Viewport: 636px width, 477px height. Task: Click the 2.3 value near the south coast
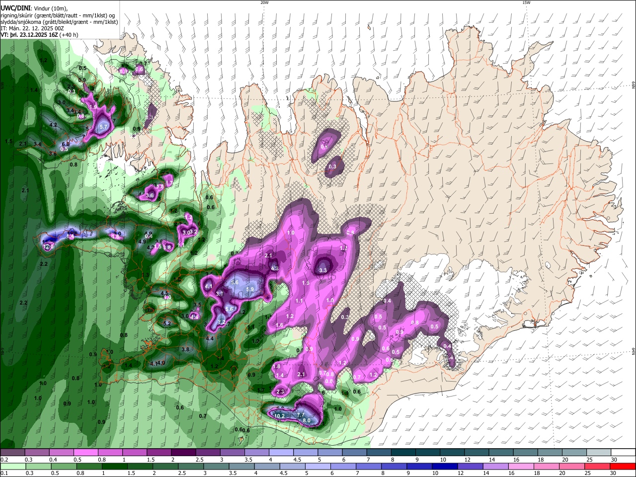280,392
